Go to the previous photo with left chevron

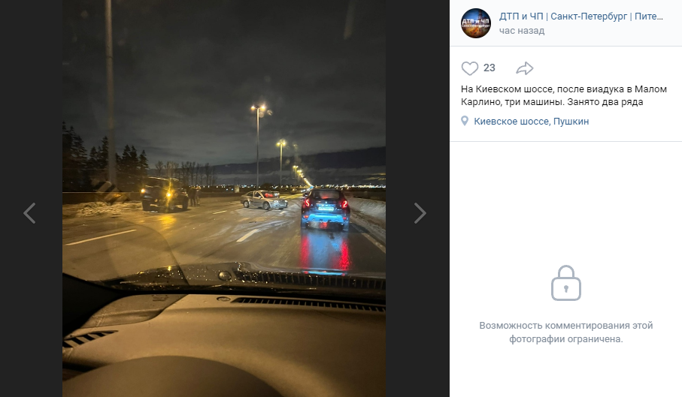(29, 213)
